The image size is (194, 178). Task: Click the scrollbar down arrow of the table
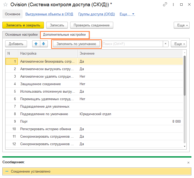(x=185, y=146)
